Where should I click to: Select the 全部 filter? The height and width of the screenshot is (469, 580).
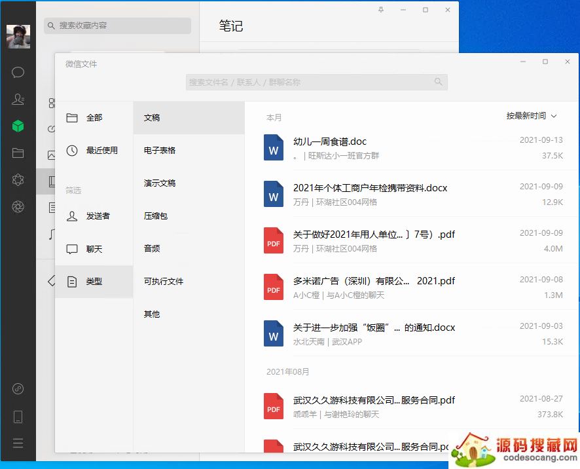click(x=94, y=118)
